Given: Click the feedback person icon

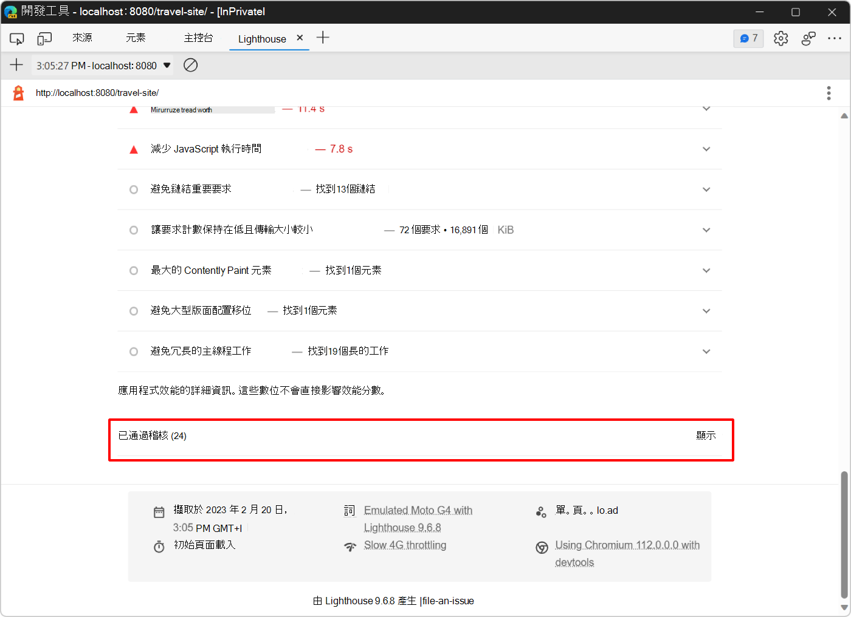Looking at the screenshot, I should pos(808,38).
